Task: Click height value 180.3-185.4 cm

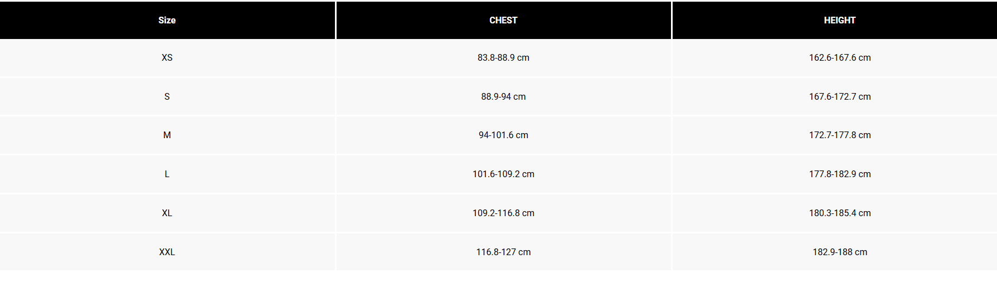Action: (839, 213)
